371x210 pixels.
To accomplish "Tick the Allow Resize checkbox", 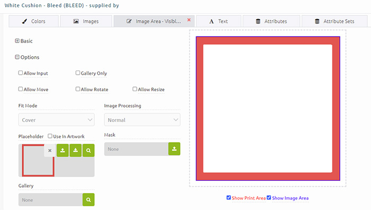I will pyautogui.click(x=135, y=89).
